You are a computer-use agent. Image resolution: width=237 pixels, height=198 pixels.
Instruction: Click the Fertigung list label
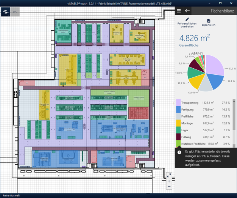187,110
